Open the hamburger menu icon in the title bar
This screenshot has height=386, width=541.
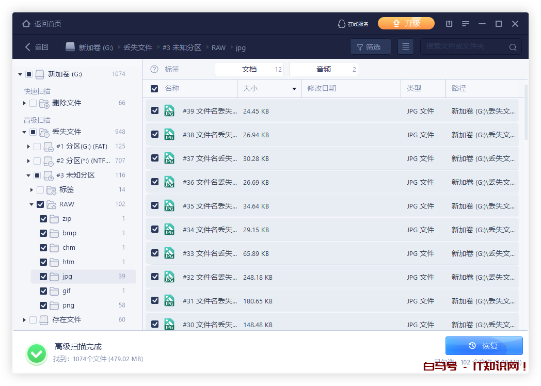(465, 23)
